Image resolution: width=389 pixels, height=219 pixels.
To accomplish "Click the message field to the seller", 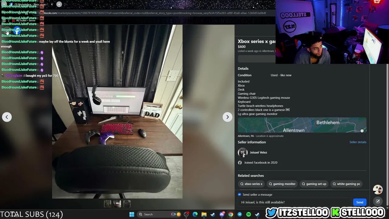I will [x=295, y=202].
